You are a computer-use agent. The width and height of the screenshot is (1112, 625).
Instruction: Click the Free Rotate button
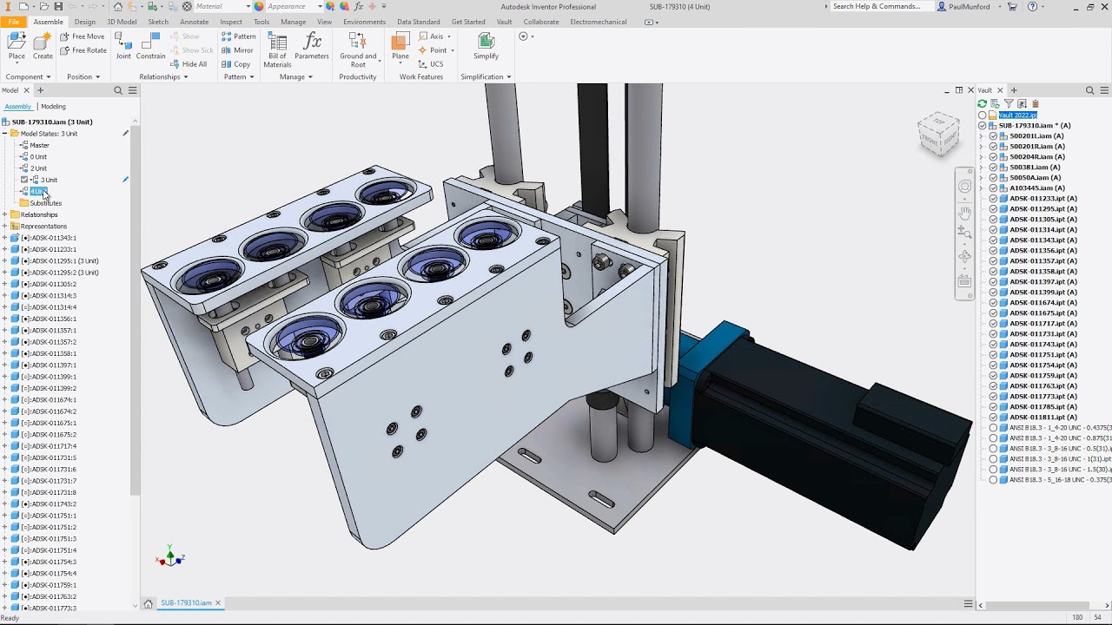83,50
